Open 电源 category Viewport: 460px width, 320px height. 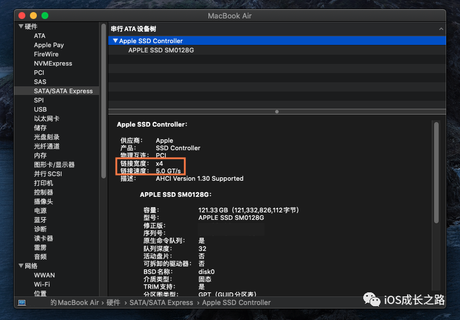40,211
